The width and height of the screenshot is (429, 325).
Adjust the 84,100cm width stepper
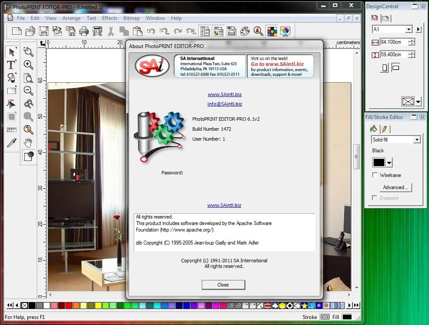coord(412,42)
